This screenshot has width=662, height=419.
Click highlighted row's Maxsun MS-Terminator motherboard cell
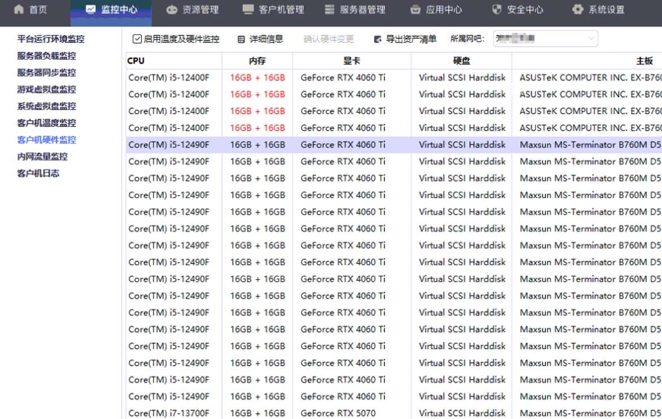(590, 145)
